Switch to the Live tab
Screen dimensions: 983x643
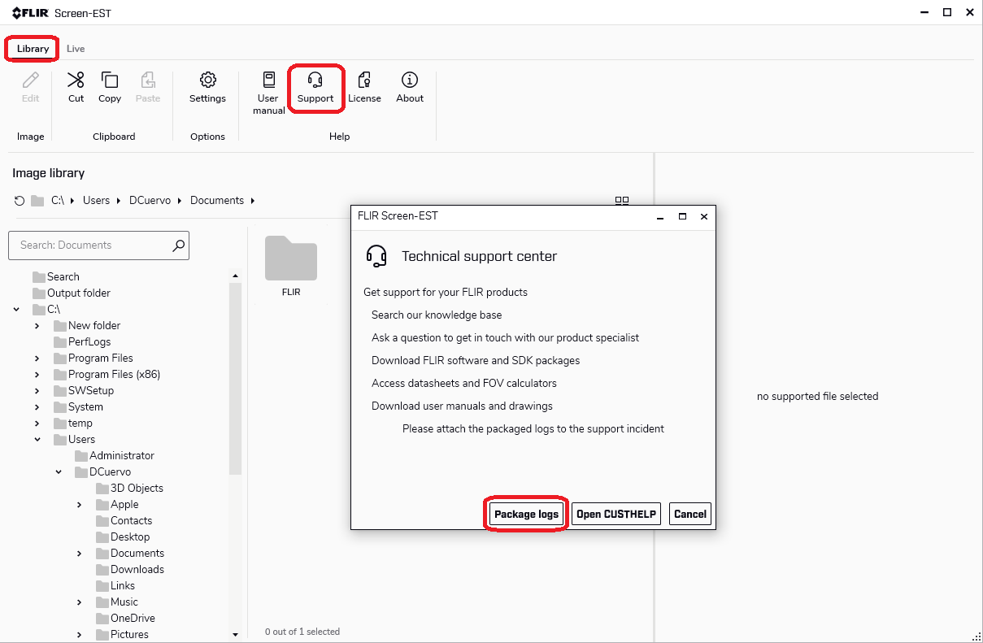(76, 49)
